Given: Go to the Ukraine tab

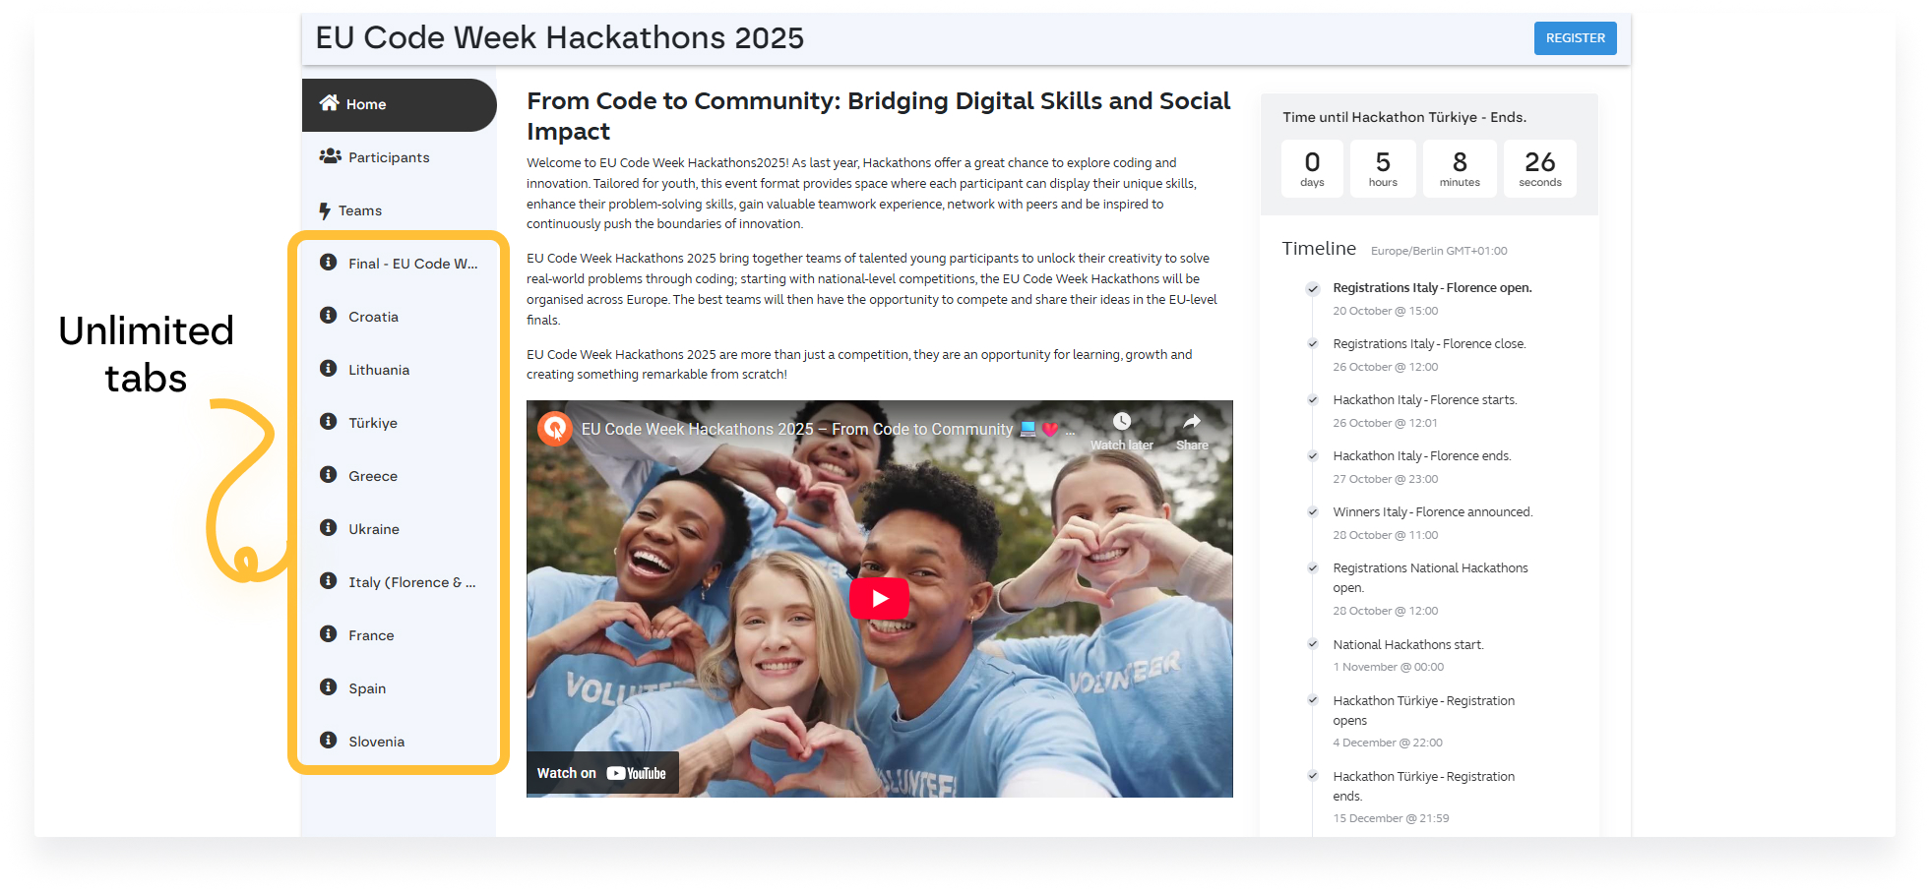Looking at the screenshot, I should click(x=373, y=529).
